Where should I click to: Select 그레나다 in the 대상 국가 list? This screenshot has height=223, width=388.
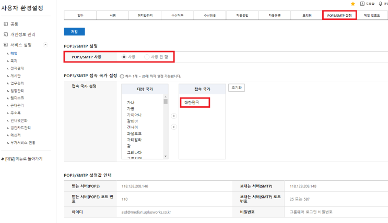click(134, 152)
